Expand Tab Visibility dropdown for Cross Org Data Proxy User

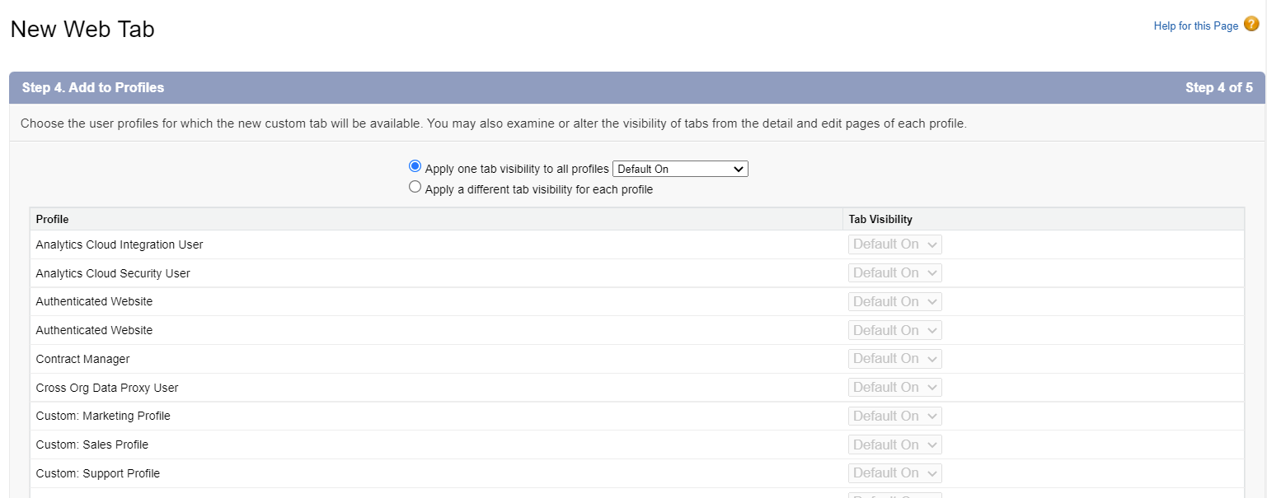[x=894, y=388]
